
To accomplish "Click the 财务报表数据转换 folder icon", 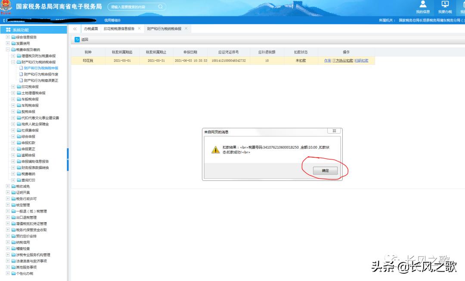I will click(19, 168).
